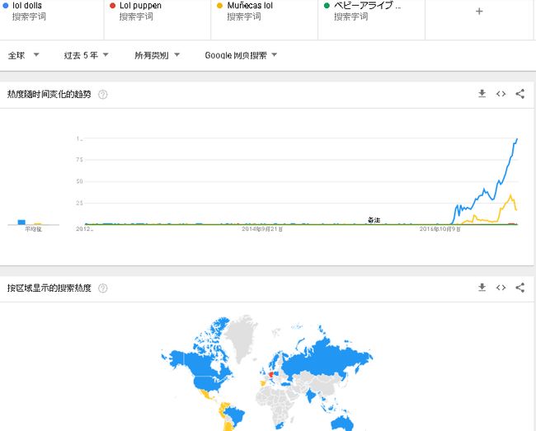Open help icon beside 热度随时间变化的趋势
Image resolution: width=536 pixels, height=431 pixels.
[102, 94]
